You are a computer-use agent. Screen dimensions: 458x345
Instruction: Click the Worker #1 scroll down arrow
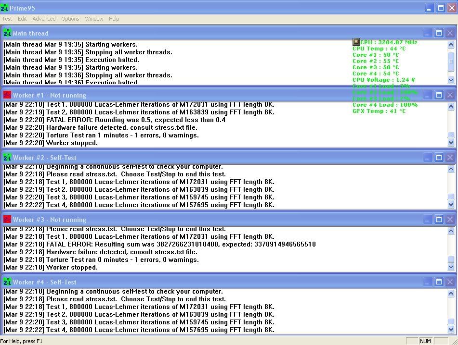[x=451, y=143]
